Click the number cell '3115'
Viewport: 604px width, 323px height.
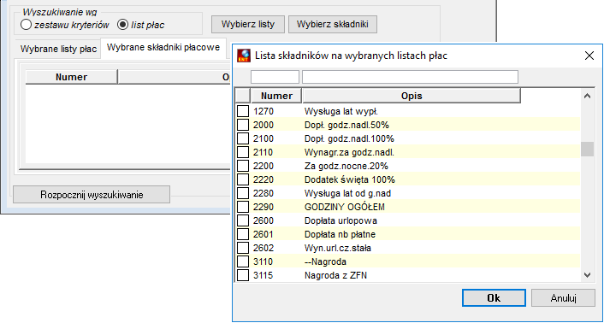tap(264, 275)
